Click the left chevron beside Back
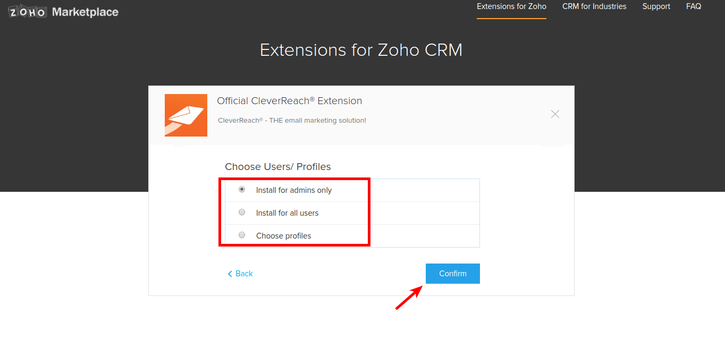The width and height of the screenshot is (725, 348). point(230,274)
